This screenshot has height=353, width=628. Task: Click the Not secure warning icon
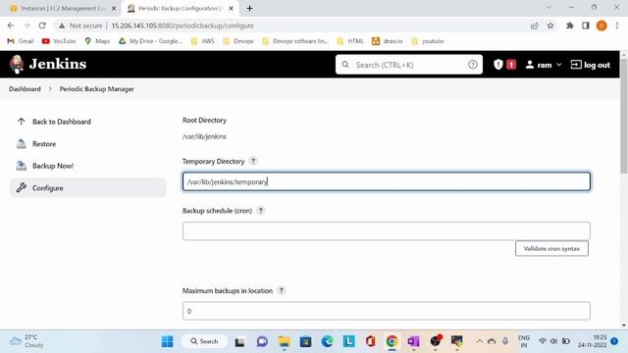(61, 25)
